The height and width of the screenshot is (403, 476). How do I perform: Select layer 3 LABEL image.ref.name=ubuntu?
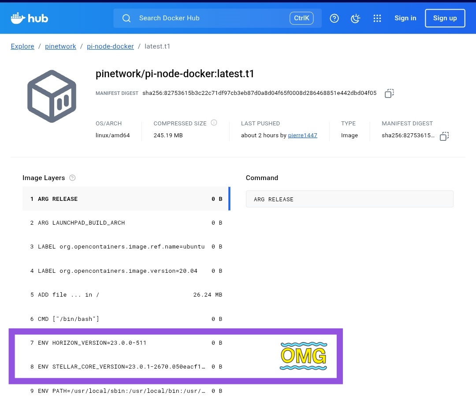click(x=126, y=246)
